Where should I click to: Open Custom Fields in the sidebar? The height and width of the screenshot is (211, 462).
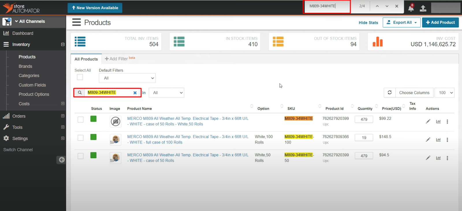32,85
